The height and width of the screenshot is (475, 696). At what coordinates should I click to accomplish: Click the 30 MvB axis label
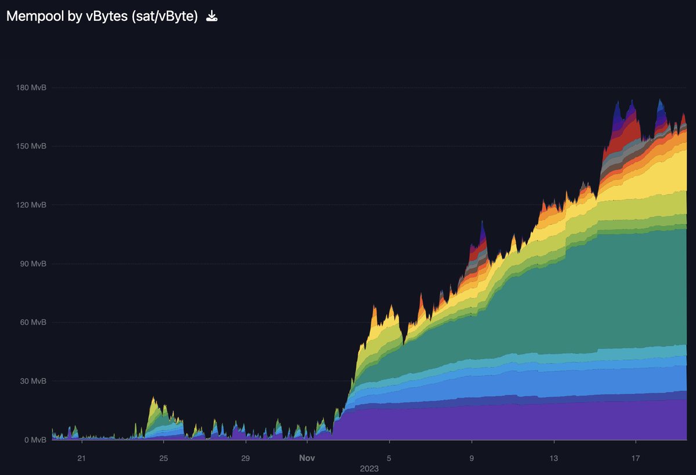(32, 381)
